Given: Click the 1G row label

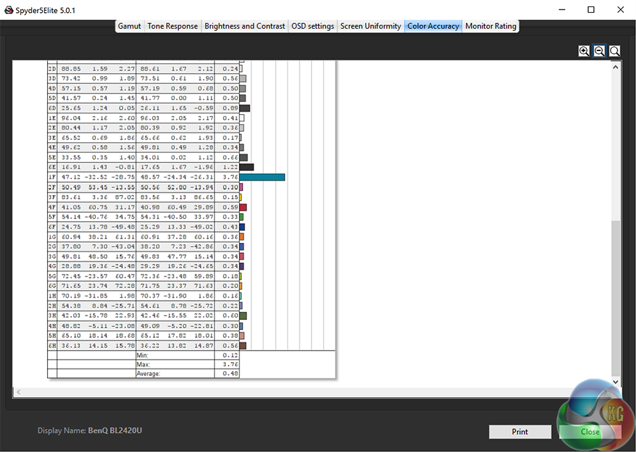Looking at the screenshot, I should click(x=52, y=237).
